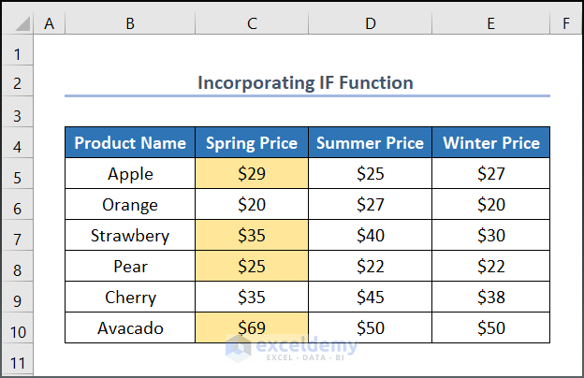Click the Summer Price header cell
The width and height of the screenshot is (584, 378).
click(370, 143)
